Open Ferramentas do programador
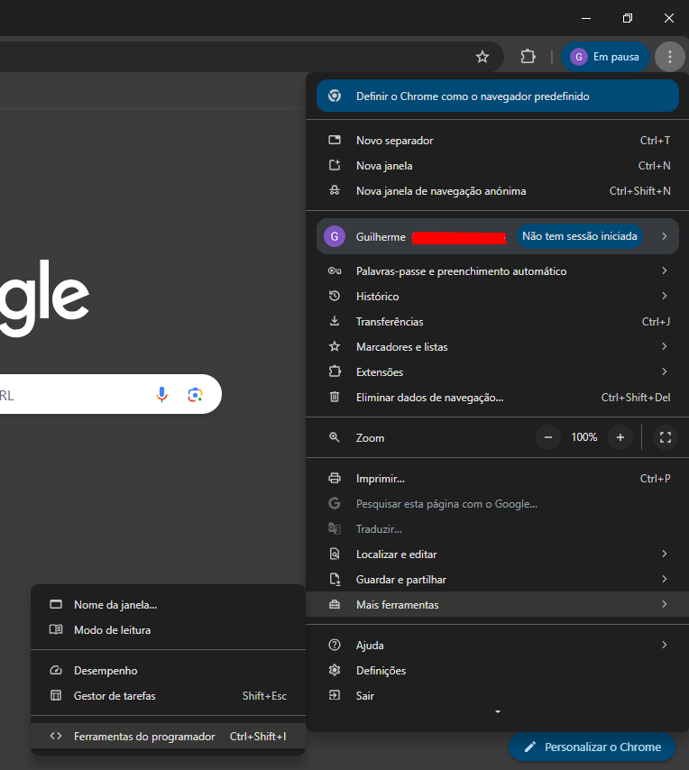The width and height of the screenshot is (689, 770). [168, 736]
